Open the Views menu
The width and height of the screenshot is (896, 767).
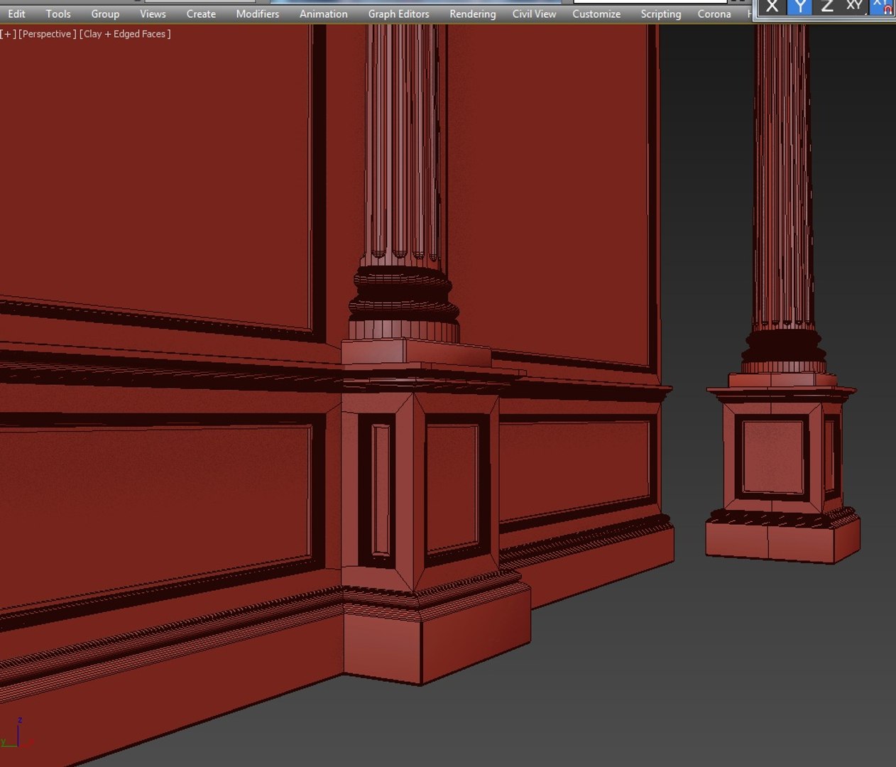pyautogui.click(x=153, y=13)
